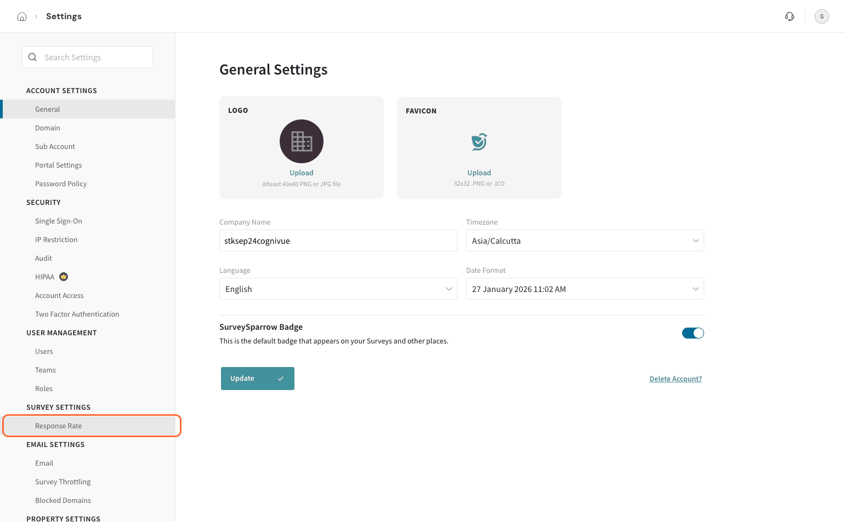
Task: Click the building logo placeholder icon
Action: 302,141
